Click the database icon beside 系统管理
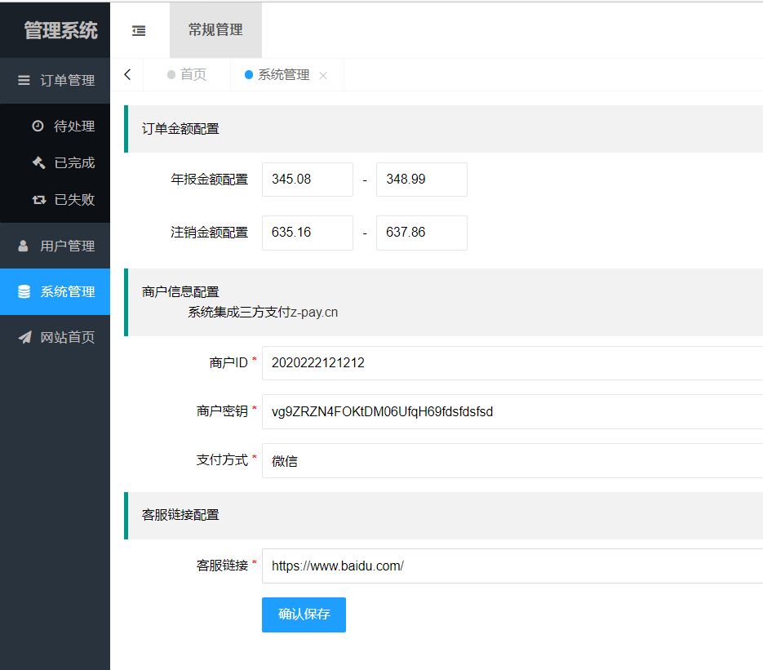The image size is (763, 670). 24,291
